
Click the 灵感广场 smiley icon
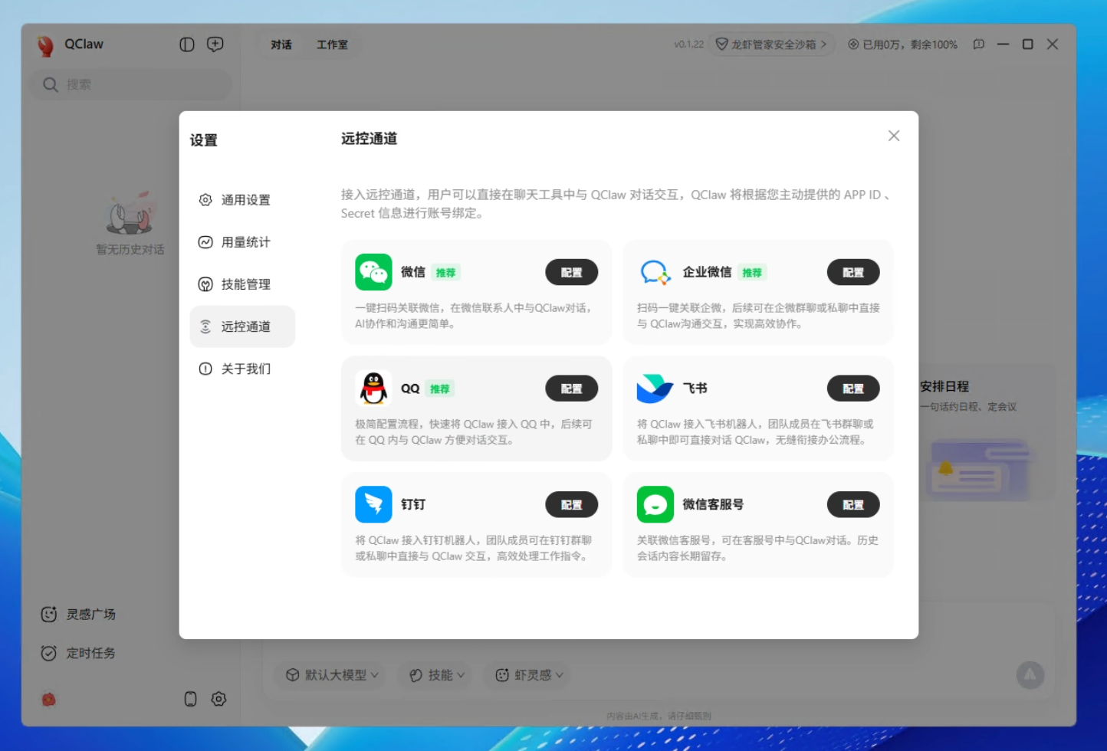coord(49,615)
